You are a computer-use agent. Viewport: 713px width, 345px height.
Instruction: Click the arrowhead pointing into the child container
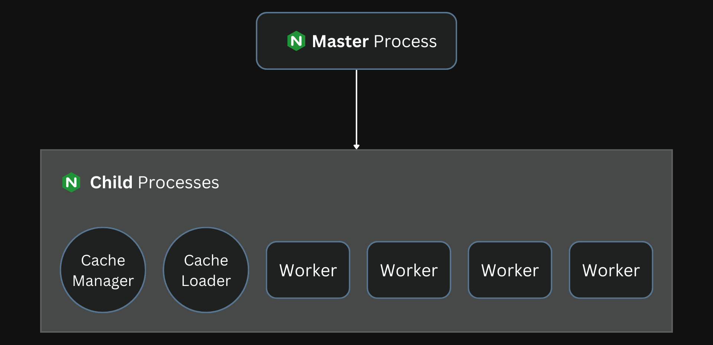[356, 147]
